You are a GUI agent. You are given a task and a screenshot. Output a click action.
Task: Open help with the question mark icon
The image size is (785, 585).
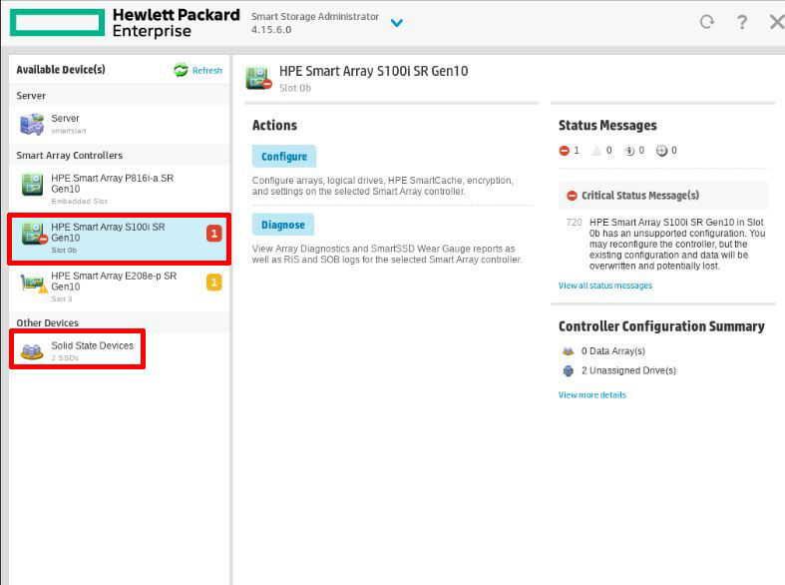click(741, 22)
